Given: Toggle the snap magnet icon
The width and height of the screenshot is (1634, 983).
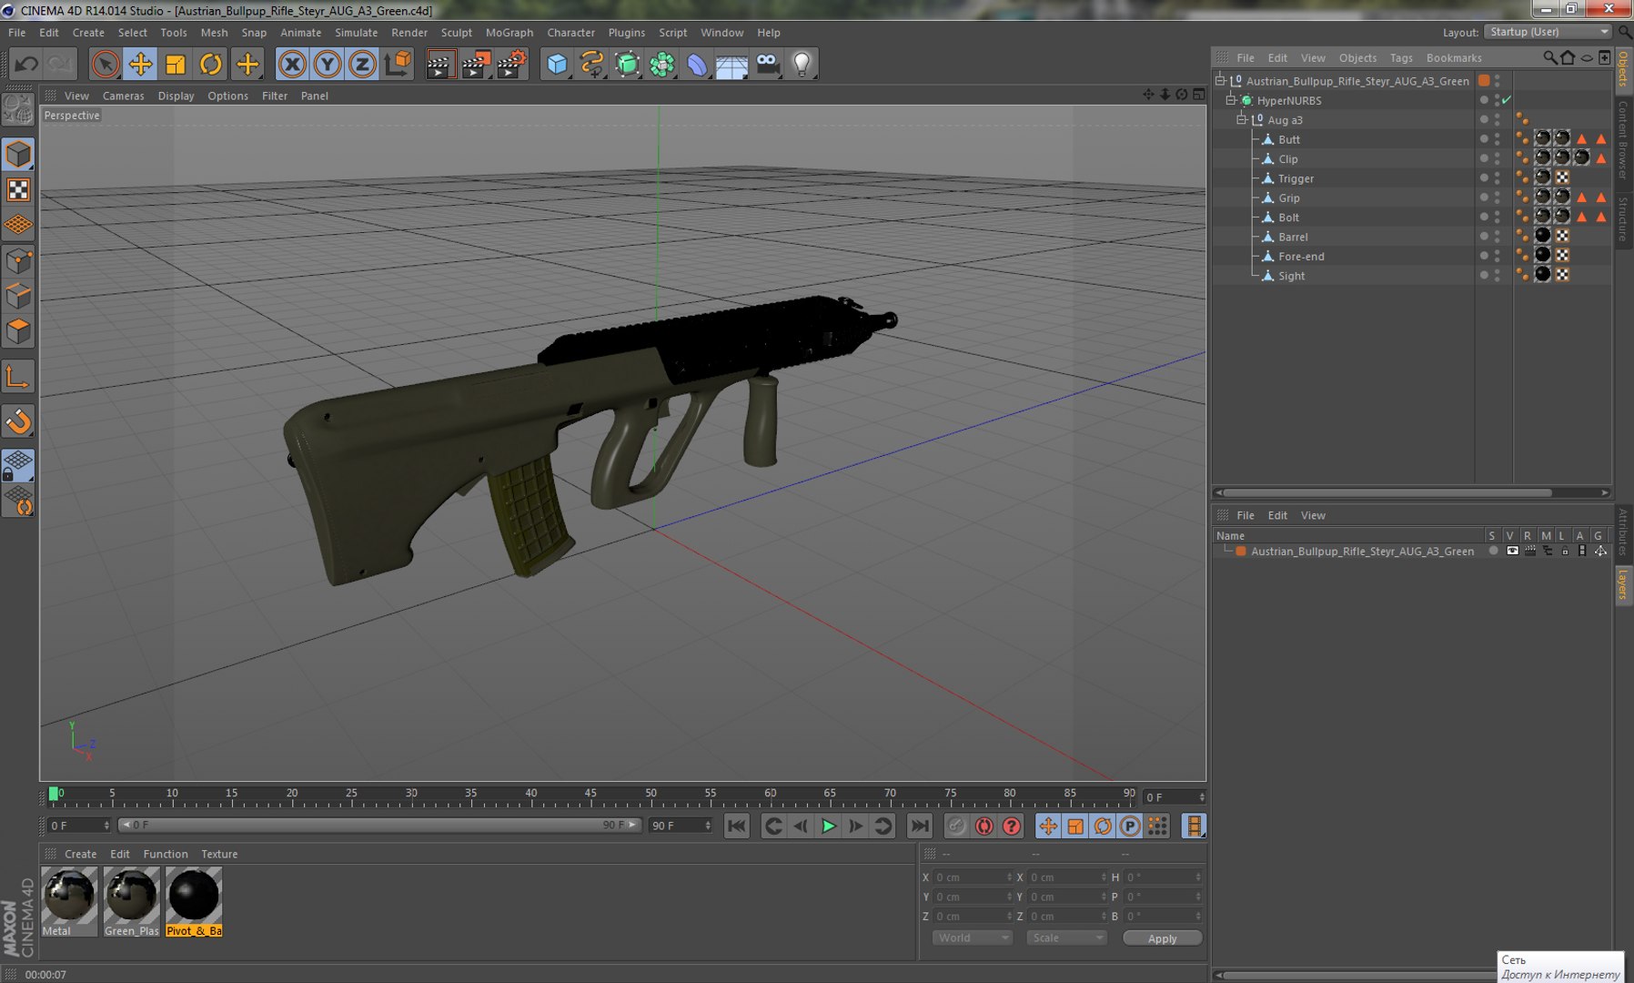Looking at the screenshot, I should click(18, 421).
